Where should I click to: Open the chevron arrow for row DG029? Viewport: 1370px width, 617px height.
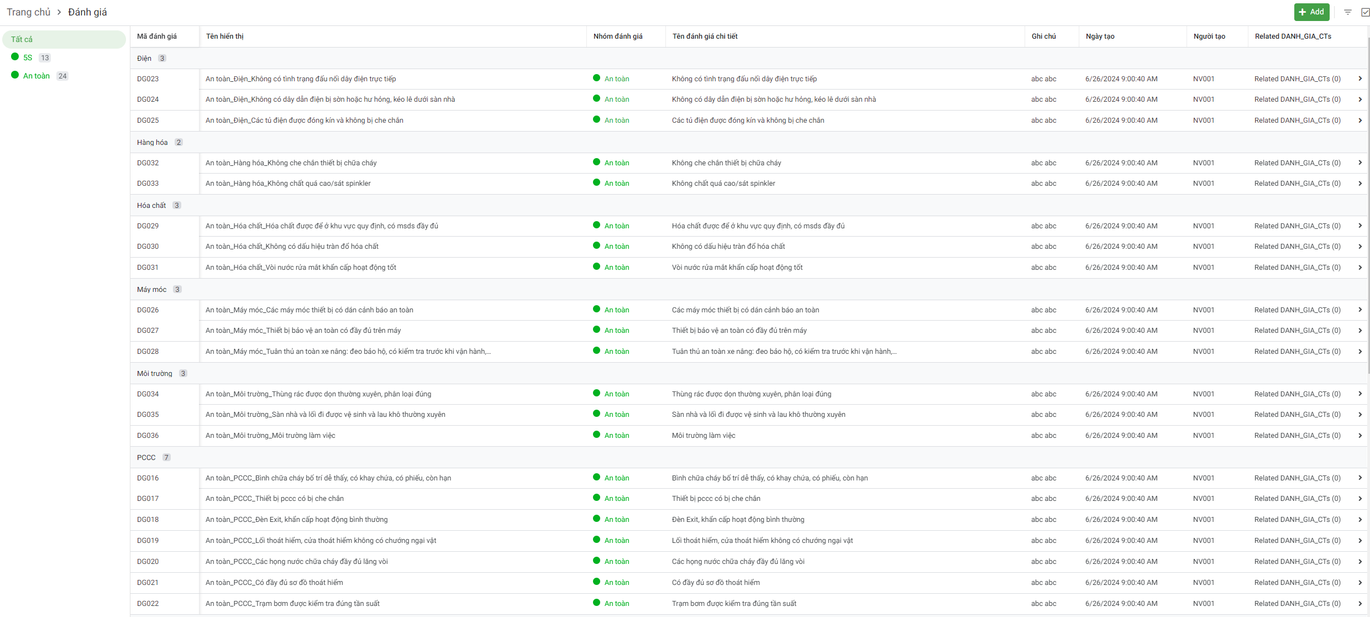pos(1360,226)
